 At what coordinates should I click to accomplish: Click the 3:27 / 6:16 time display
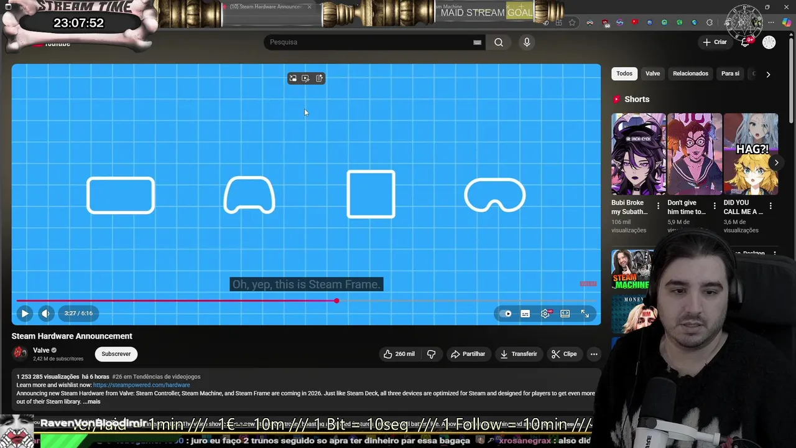[x=78, y=314]
